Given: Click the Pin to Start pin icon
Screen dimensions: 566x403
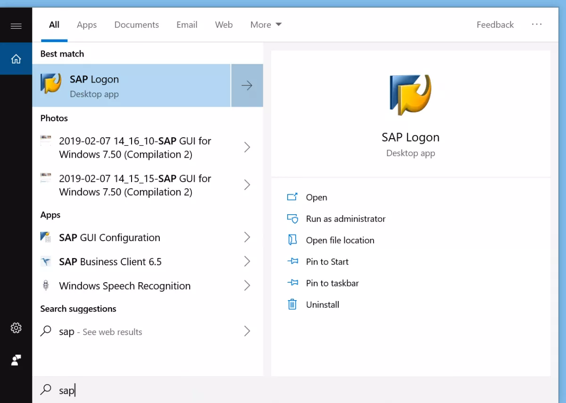Looking at the screenshot, I should tap(292, 261).
